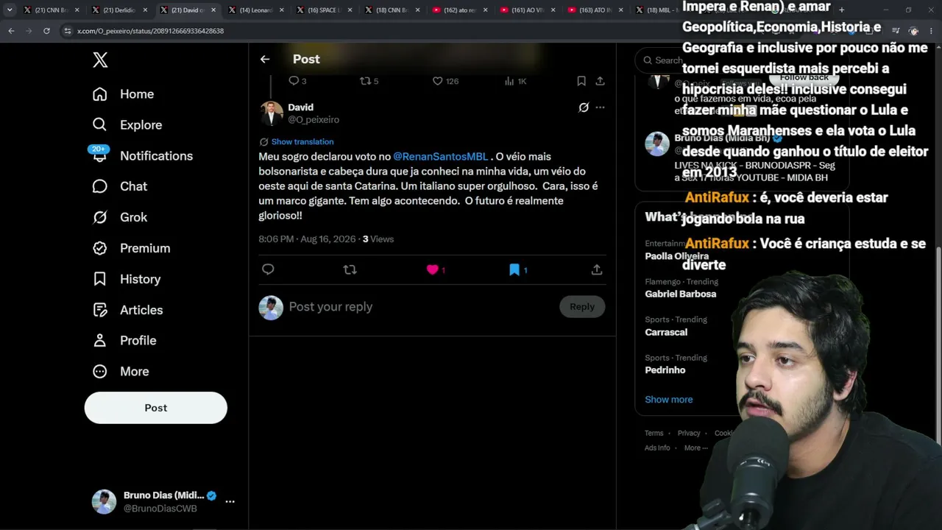Open the Grok icon on David's post
Viewport: 942px width, 530px height.
tap(584, 107)
